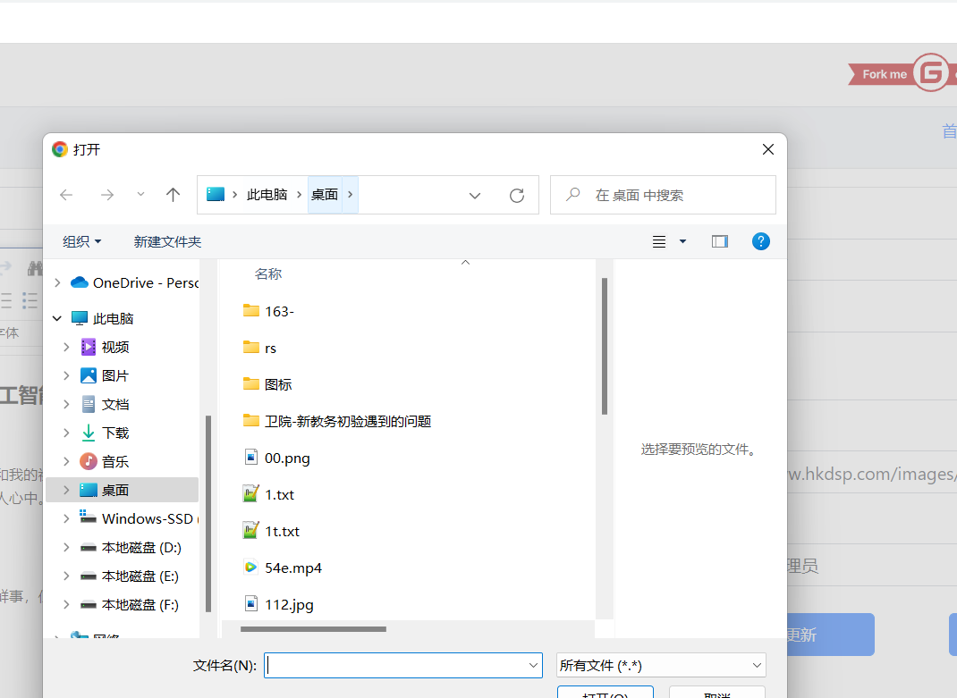Open the file name history dropdown
The width and height of the screenshot is (957, 698).
coord(533,666)
